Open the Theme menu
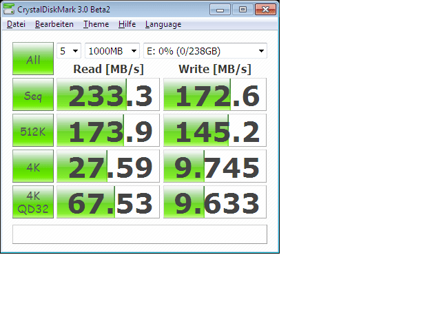423x317 pixels. click(x=96, y=24)
